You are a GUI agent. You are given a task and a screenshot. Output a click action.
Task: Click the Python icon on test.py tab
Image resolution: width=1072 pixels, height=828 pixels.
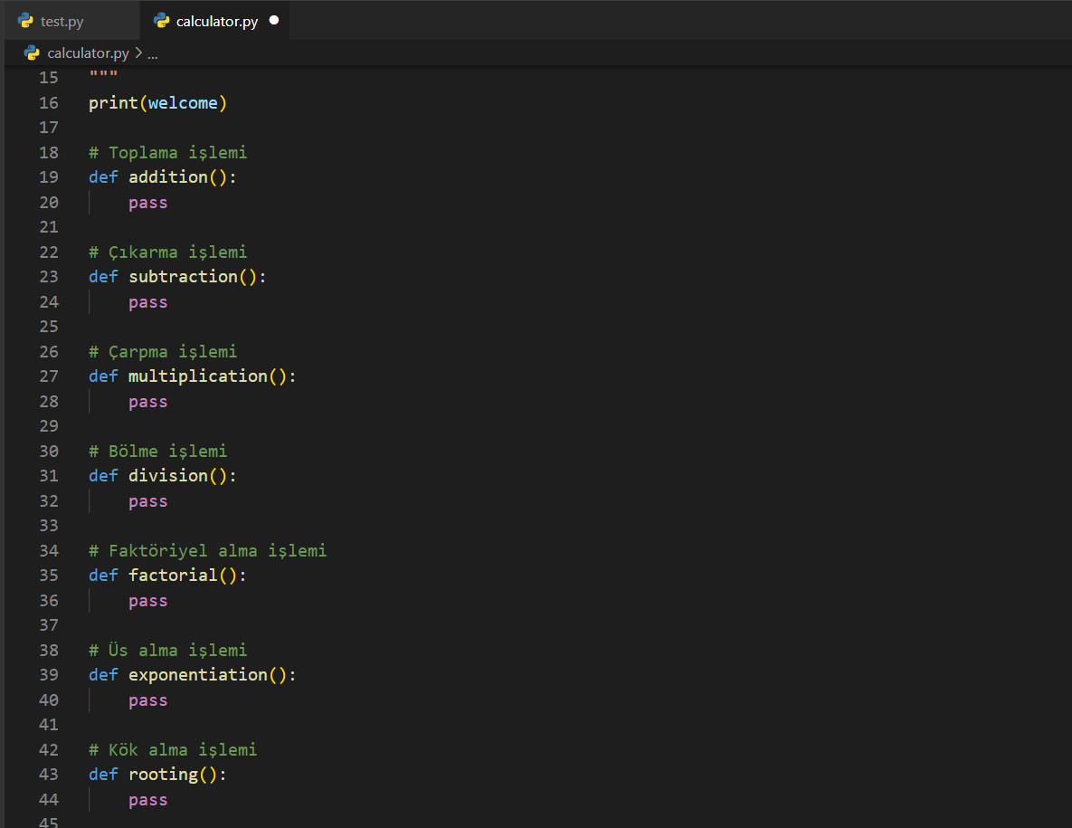(x=26, y=21)
